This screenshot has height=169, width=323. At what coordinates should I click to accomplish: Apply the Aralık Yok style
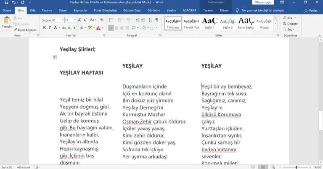(191, 23)
